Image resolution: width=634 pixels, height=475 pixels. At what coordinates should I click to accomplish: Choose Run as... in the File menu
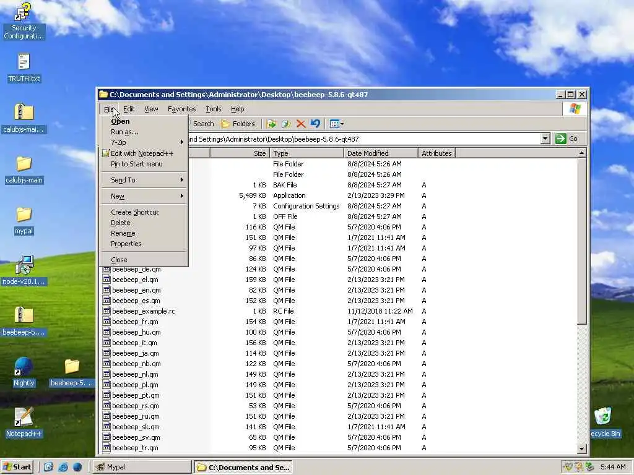click(x=144, y=132)
